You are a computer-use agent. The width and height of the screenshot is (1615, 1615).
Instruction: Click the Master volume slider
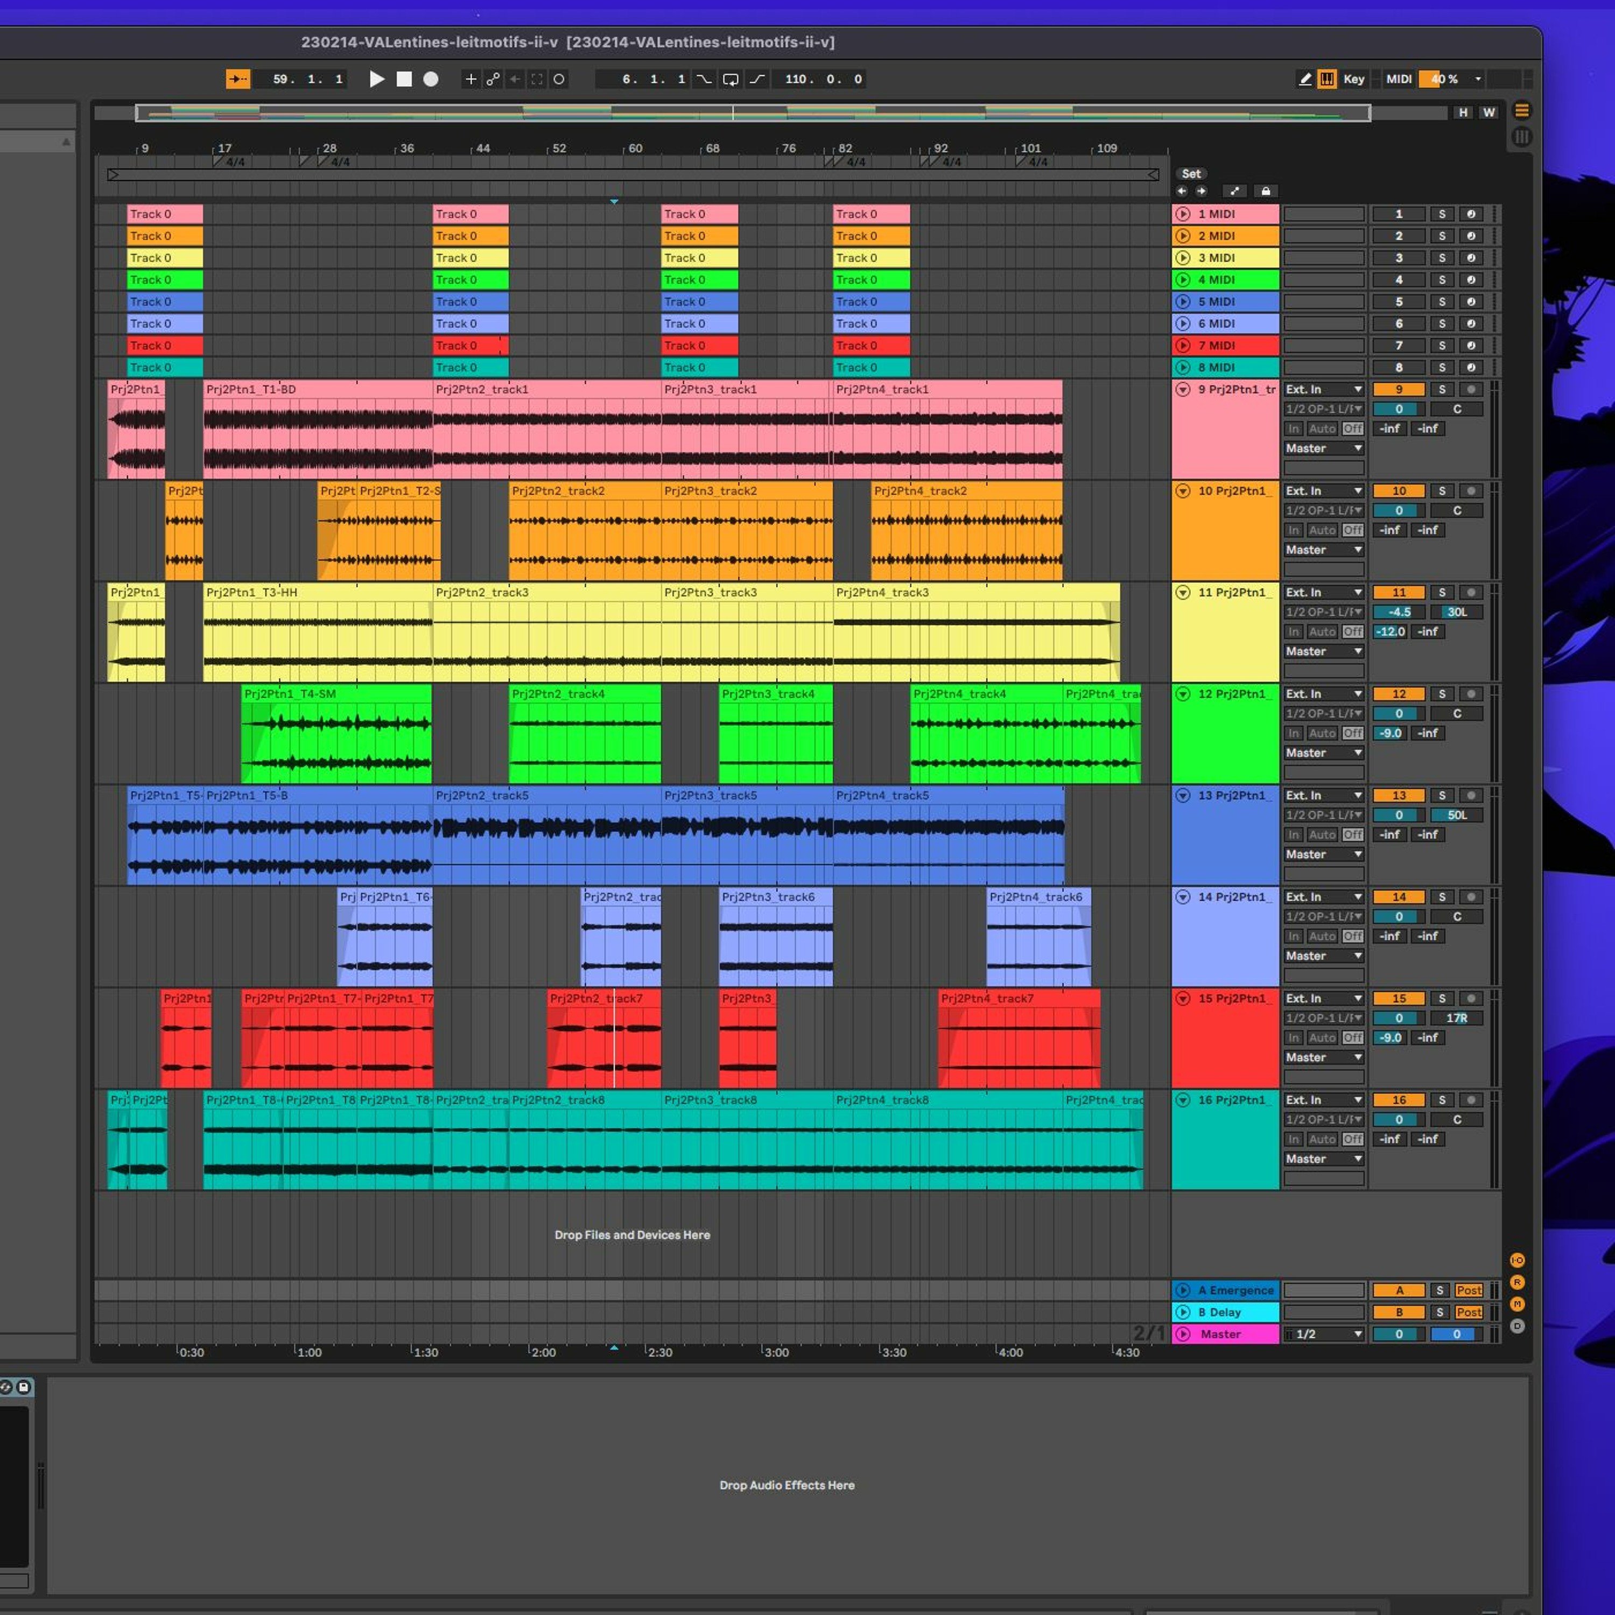pos(1399,1334)
